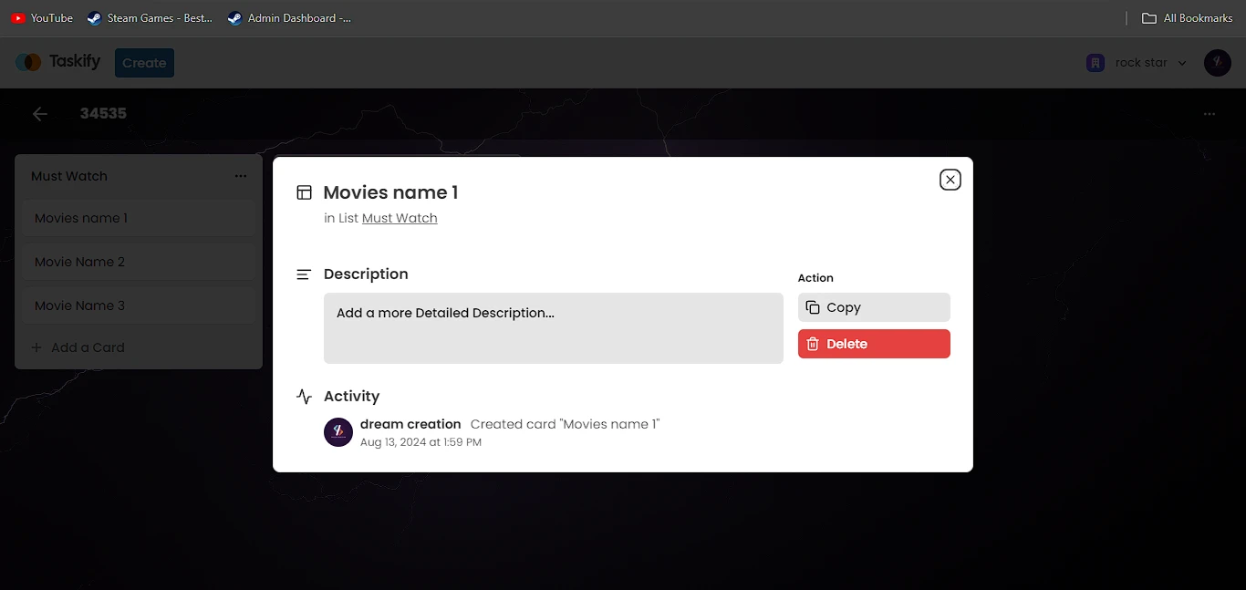Click the rock star workspace icon
Image resolution: width=1246 pixels, height=590 pixels.
pyautogui.click(x=1095, y=63)
